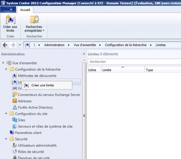
Task: Click Administration in the breadcrumb
Action: [x=54, y=45]
